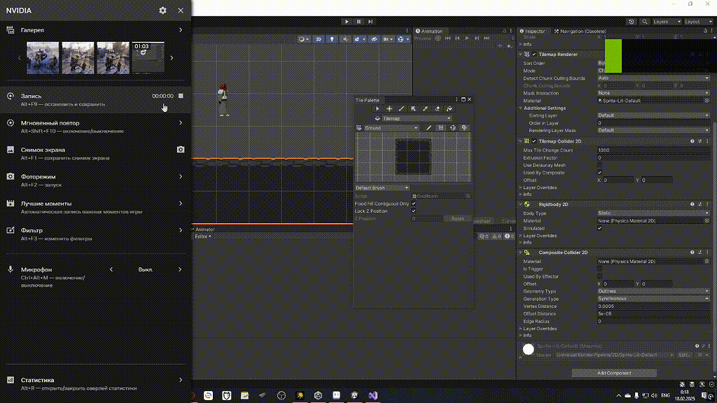Viewport: 717px width, 403px height.
Task: Disable Used By Composite on Tilemap Collider 2D
Action: [600, 172]
